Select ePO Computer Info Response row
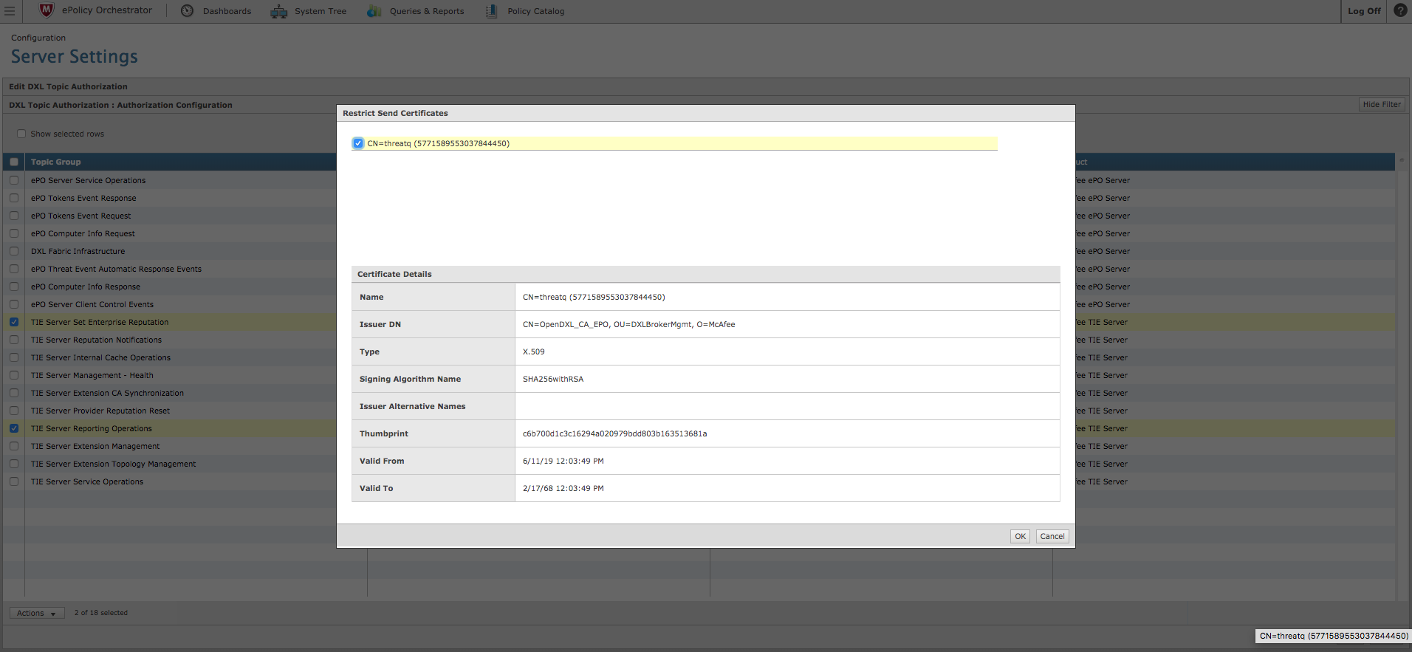 (x=86, y=286)
